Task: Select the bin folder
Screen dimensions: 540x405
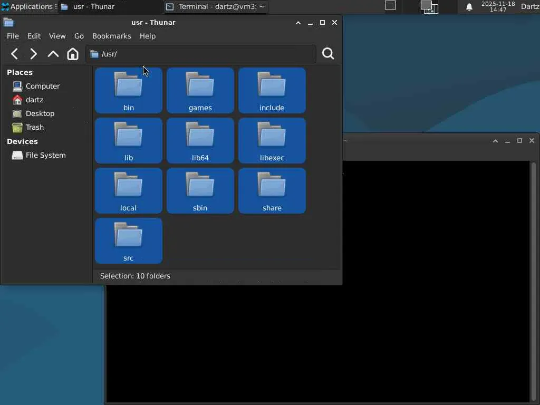Action: tap(129, 91)
